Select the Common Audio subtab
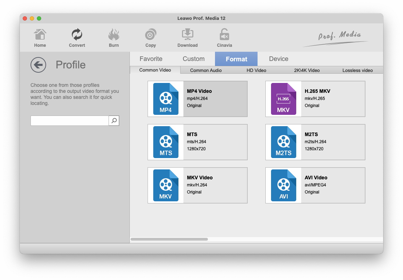Viewport: 403px width, 280px height. tap(206, 70)
